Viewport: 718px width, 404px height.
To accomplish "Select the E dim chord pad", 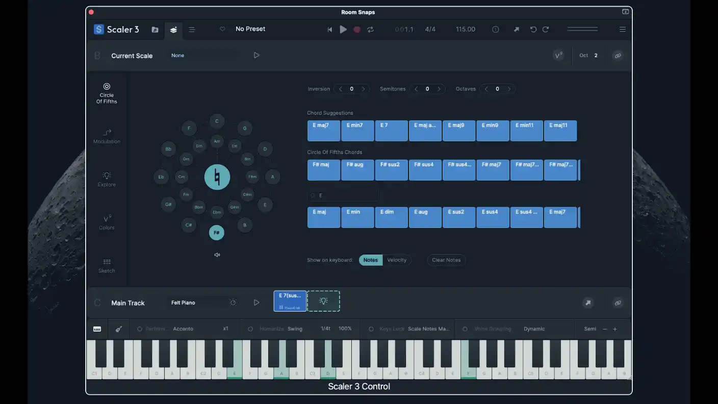I will click(391, 217).
